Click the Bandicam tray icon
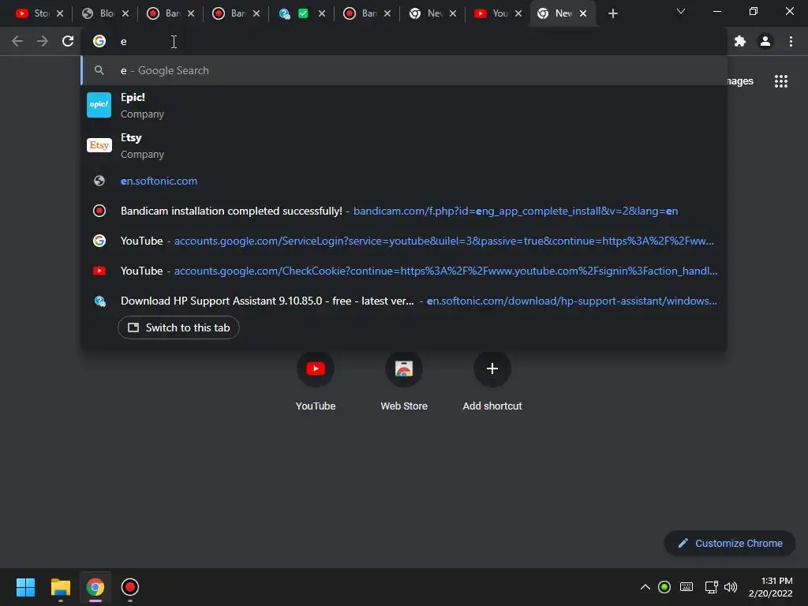The image size is (808, 606). pyautogui.click(x=664, y=587)
